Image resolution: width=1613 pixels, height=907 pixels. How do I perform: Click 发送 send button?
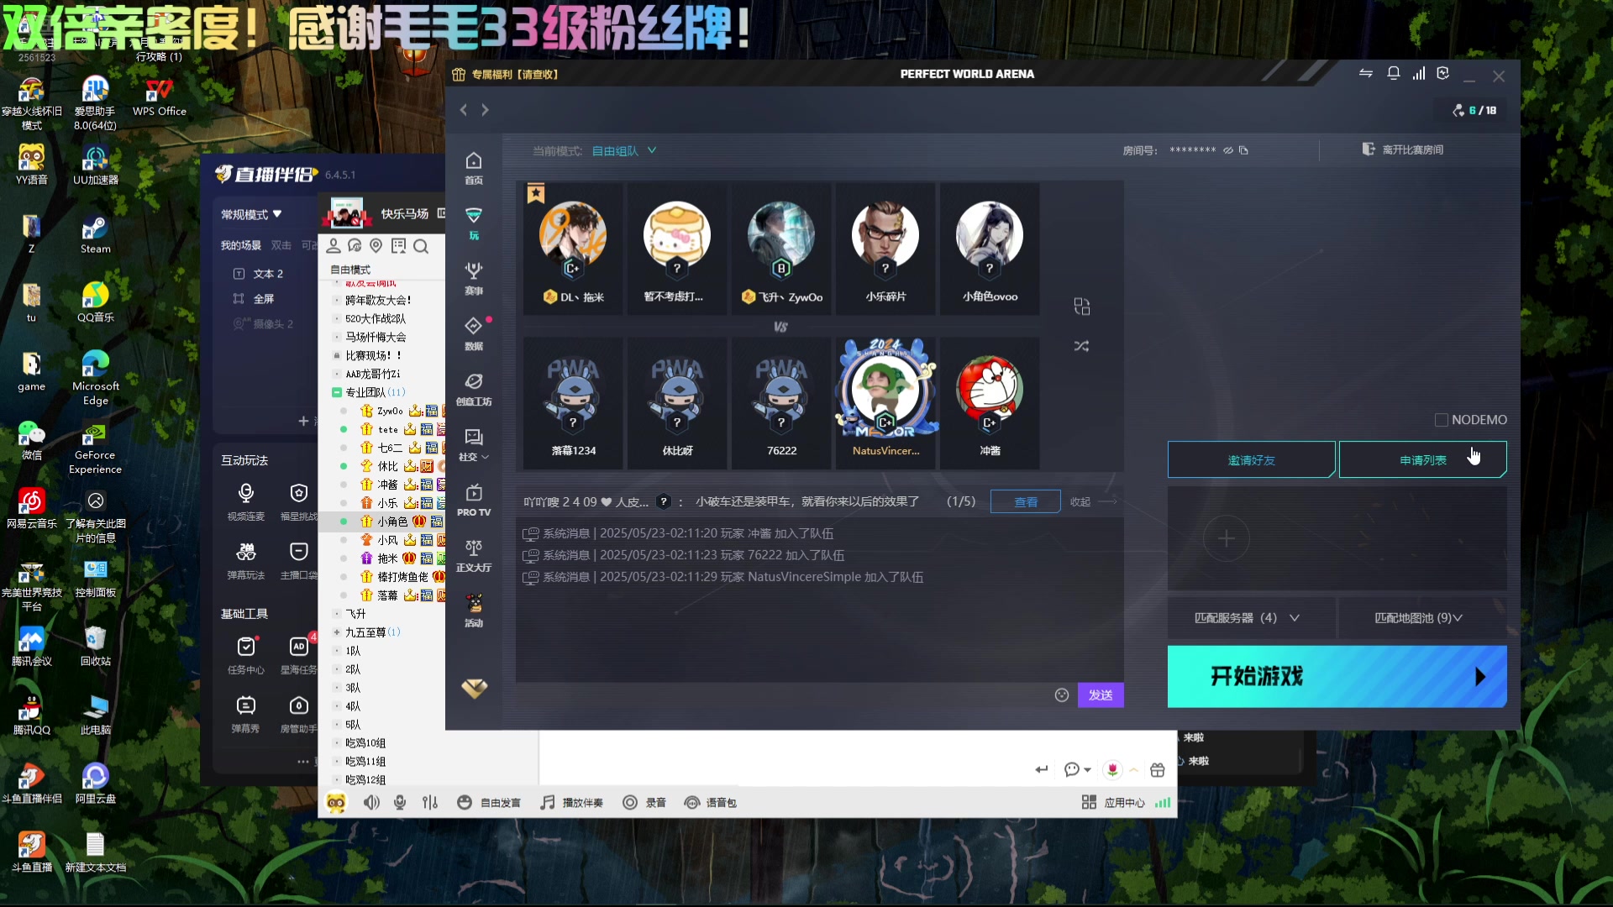pyautogui.click(x=1101, y=695)
